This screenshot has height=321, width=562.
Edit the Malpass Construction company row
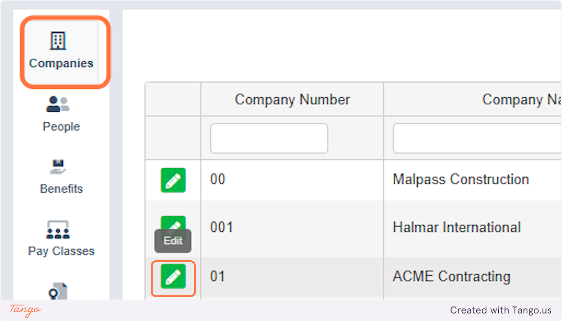click(173, 180)
